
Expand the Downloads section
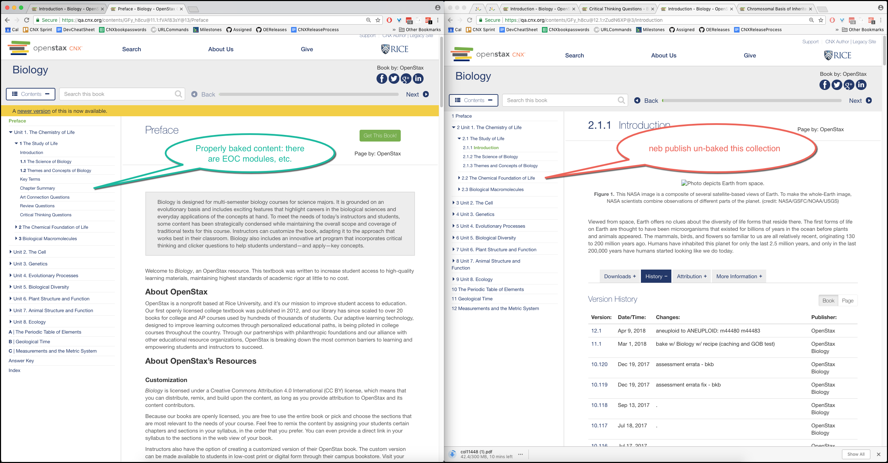619,276
